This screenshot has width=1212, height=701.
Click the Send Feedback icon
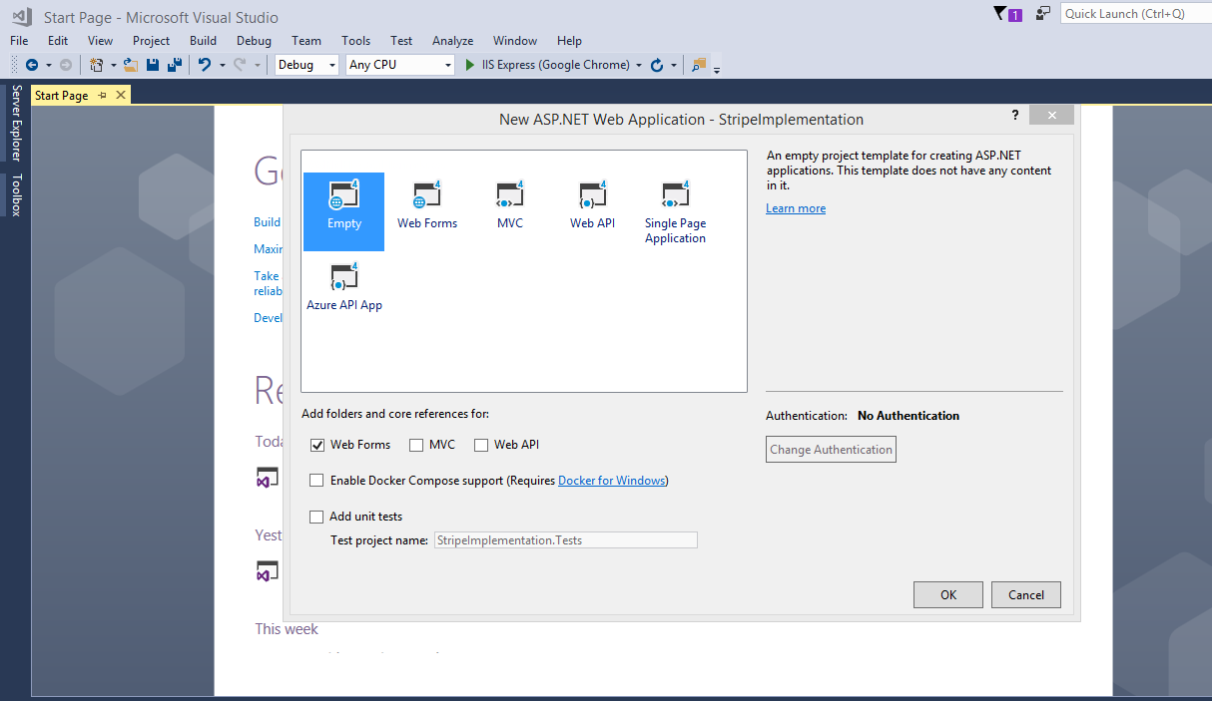(1043, 14)
